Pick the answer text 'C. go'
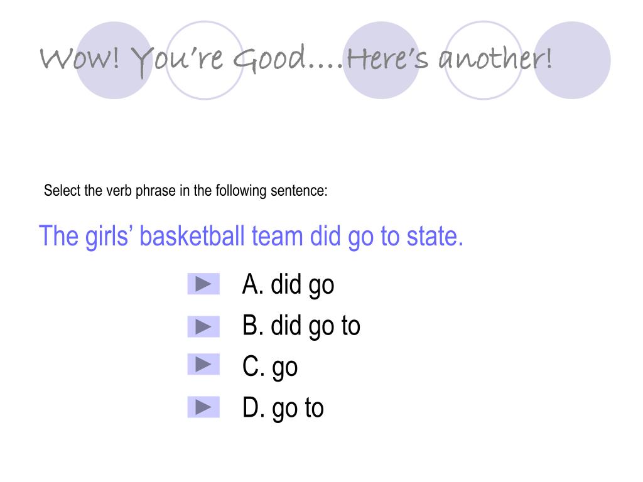The width and height of the screenshot is (643, 482). click(270, 367)
